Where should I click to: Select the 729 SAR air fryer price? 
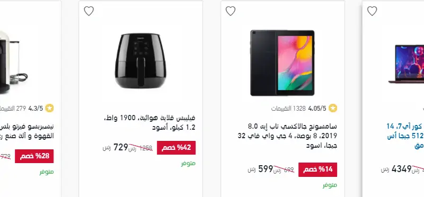[x=115, y=148]
